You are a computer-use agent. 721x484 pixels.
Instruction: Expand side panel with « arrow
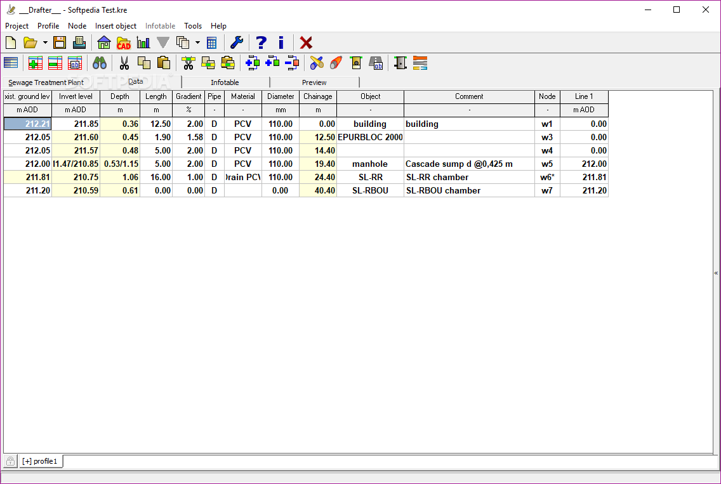(716, 273)
